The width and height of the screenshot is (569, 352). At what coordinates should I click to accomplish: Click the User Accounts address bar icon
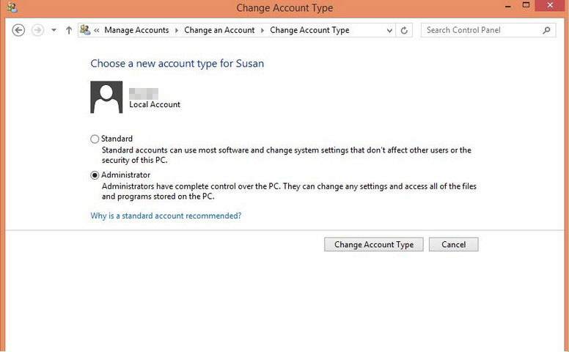pos(85,30)
